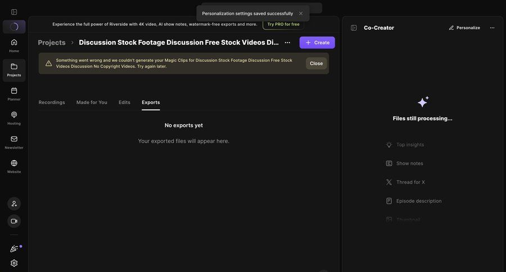Select the Exports tab
This screenshot has height=272, width=506.
(x=151, y=102)
